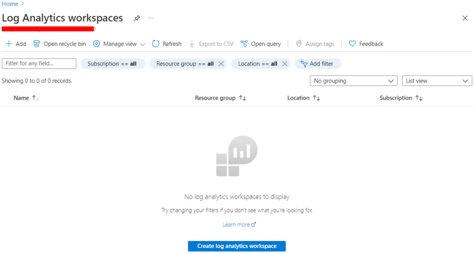Remove the Location filter
The image size is (474, 254).
(x=285, y=64)
